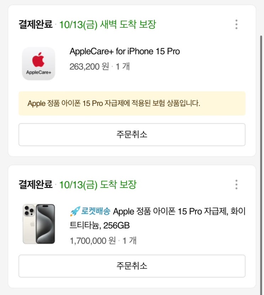Screen dimensions: 264x295
Task: Click the 1 개 quantity beside 263,200 원
Action: point(123,66)
